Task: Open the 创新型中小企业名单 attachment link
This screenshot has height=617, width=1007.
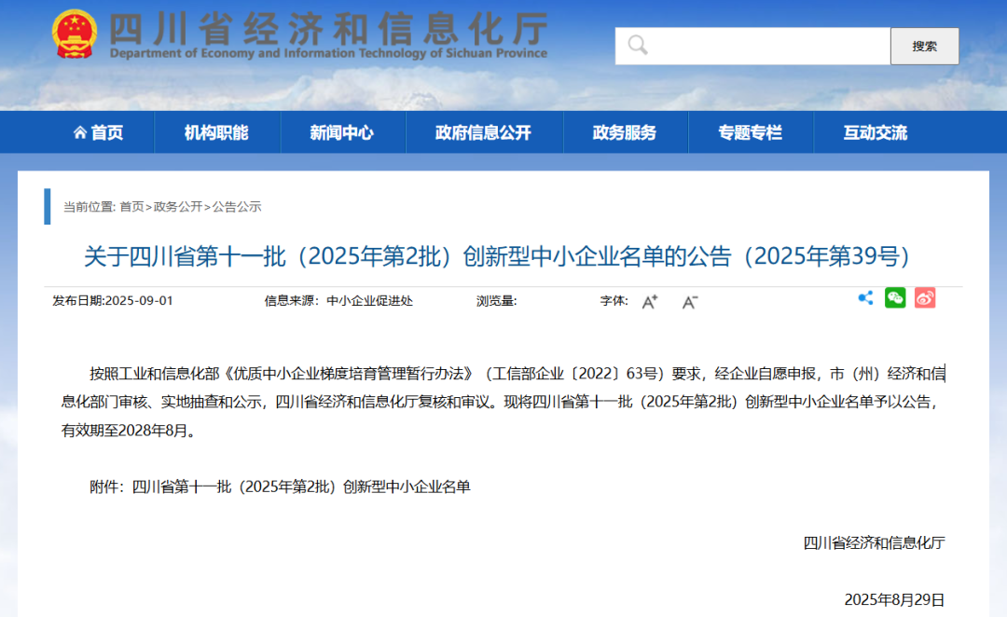Action: 301,487
